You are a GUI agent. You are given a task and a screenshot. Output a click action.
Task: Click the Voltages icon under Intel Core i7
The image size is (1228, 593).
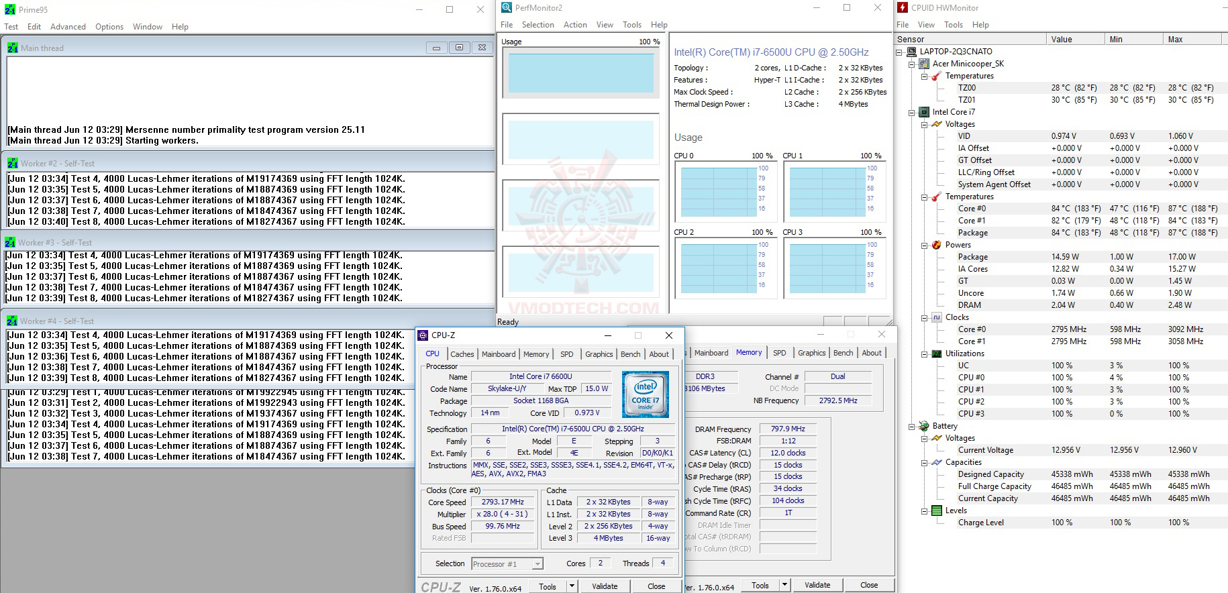pos(937,124)
